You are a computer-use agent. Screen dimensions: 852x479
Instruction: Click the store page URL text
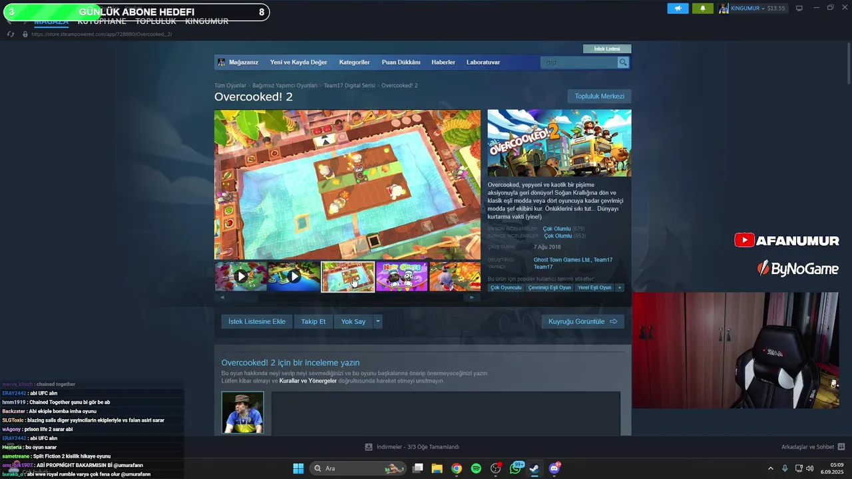click(101, 34)
